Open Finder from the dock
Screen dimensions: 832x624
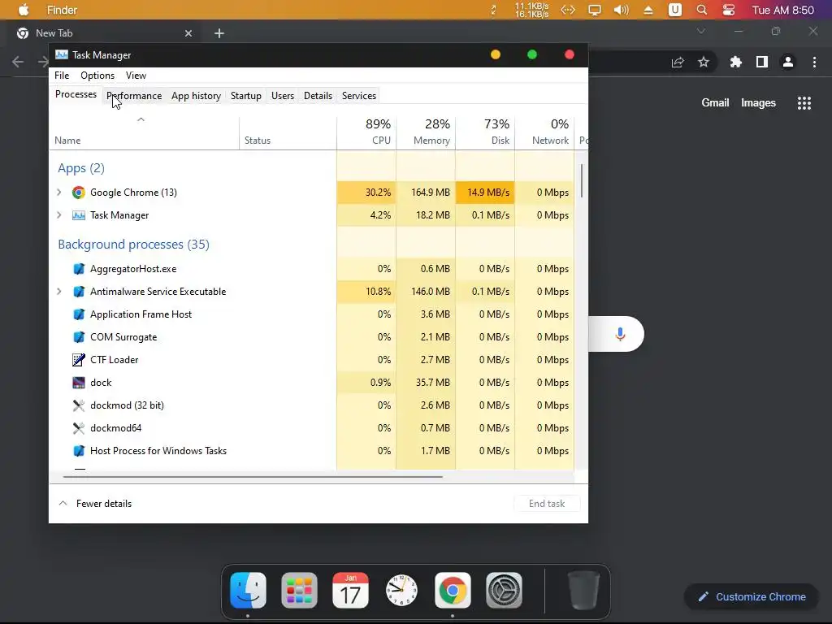pos(248,590)
